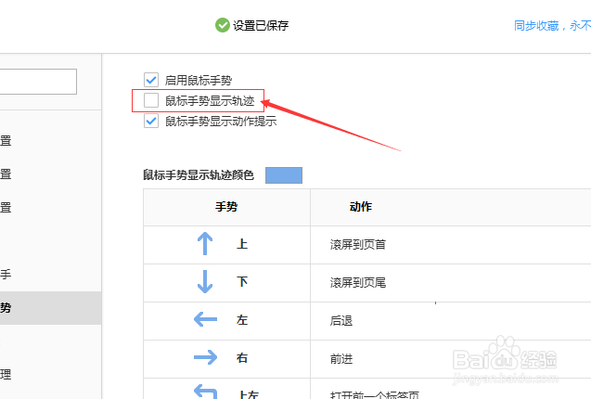Image resolution: width=591 pixels, height=399 pixels.
Task: Select the 滚屏到页首 action cell
Action: click(x=450, y=245)
